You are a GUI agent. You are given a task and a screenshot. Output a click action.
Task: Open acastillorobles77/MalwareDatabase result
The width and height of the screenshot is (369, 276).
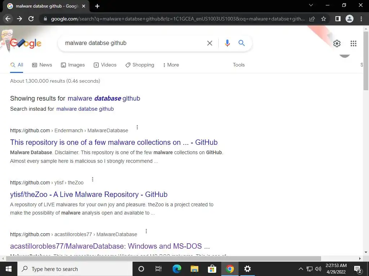[110, 246]
